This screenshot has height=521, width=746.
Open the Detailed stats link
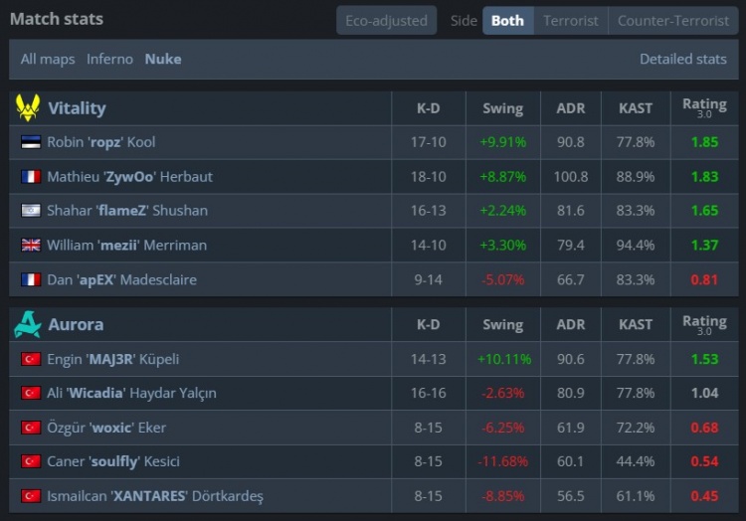tap(683, 59)
